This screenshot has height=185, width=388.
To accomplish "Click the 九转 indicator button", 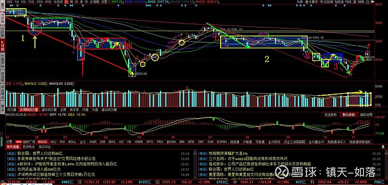I will 300,2.
